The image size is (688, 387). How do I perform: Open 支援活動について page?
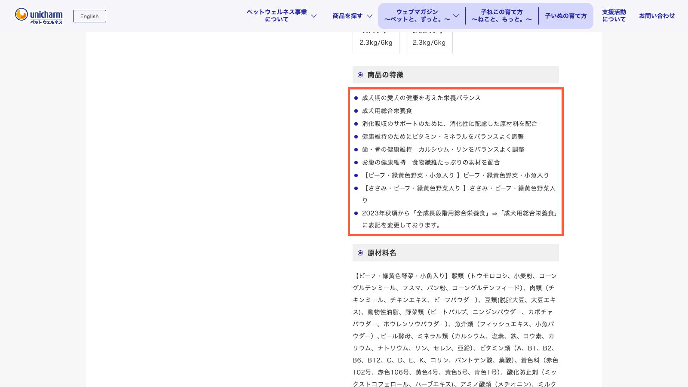tap(614, 16)
